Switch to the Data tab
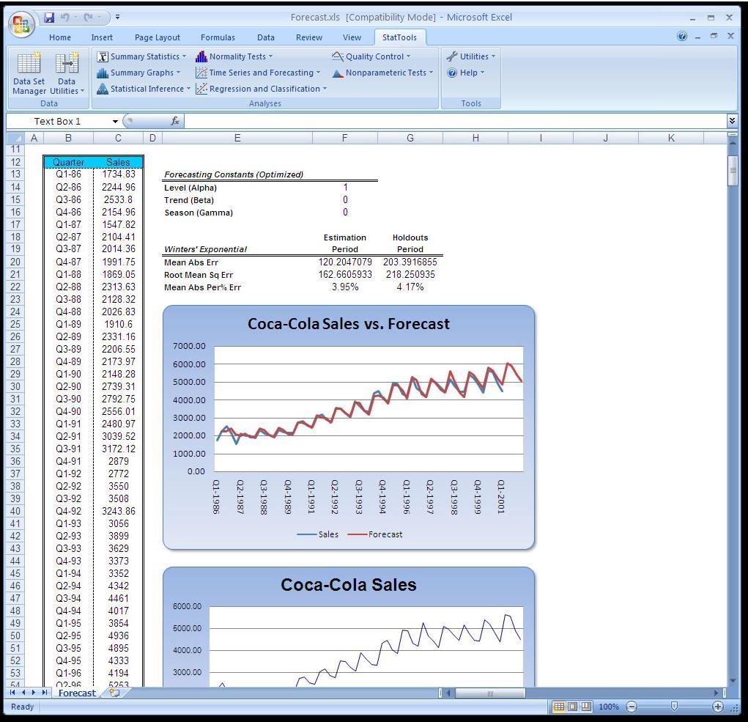Image resolution: width=748 pixels, height=722 pixels. click(x=266, y=37)
